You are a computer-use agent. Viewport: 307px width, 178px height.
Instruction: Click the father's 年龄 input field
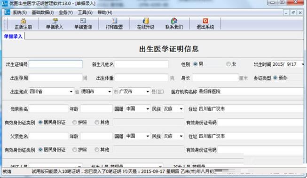point(96,136)
